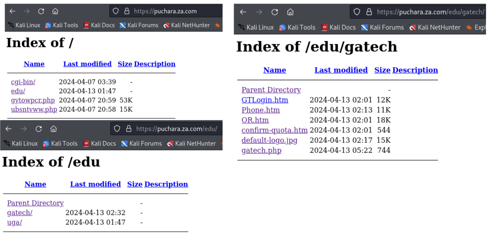
Task: Click reload button in the root index window
Action: [41, 11]
